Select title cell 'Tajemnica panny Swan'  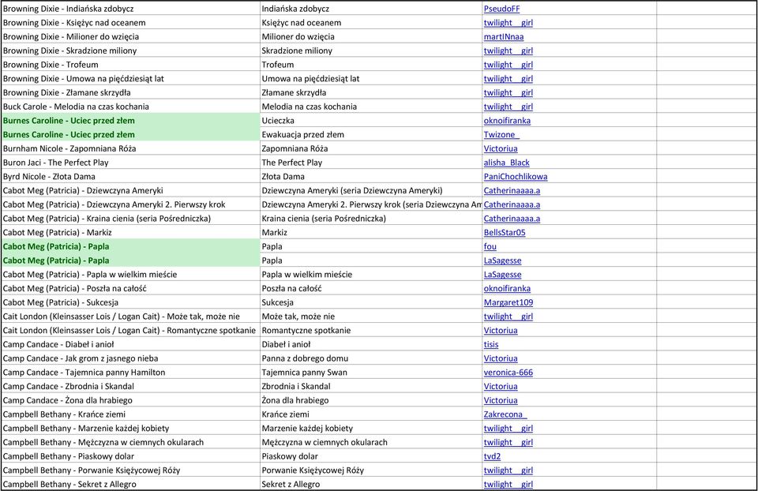coord(371,373)
